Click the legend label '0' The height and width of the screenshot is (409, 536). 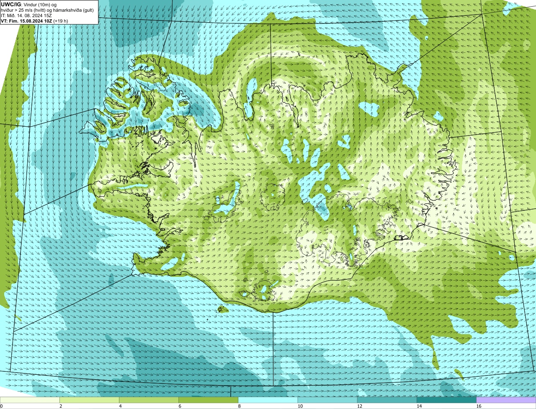coord(1,406)
